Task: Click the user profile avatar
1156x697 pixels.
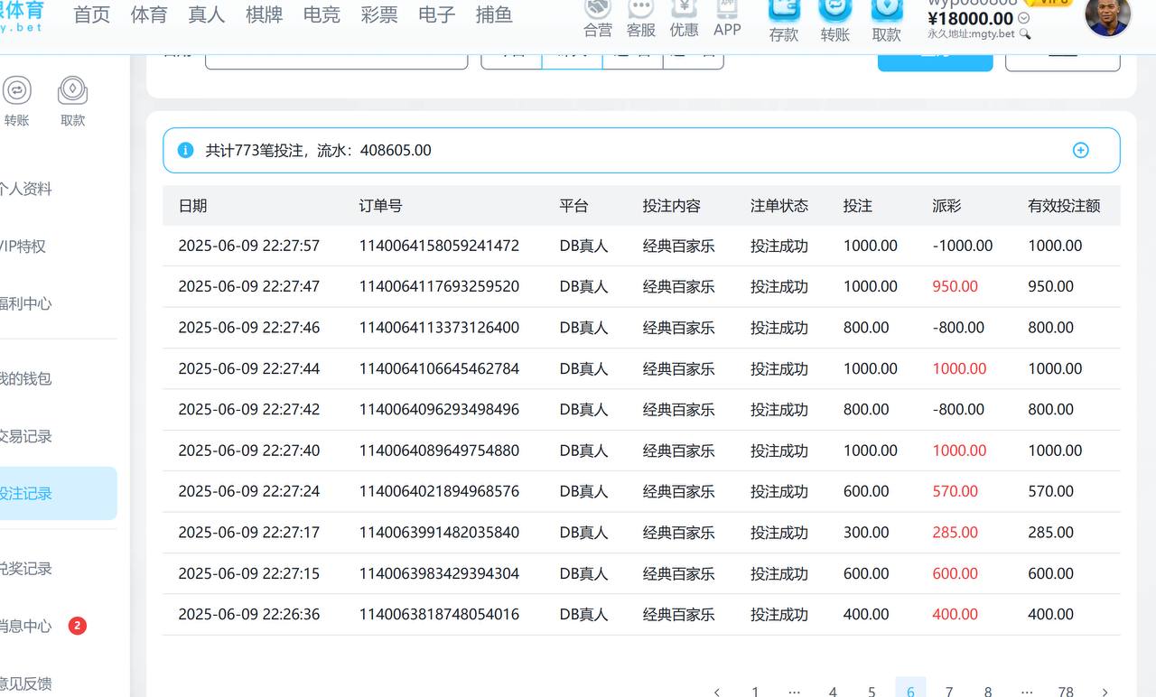Action: pyautogui.click(x=1106, y=16)
